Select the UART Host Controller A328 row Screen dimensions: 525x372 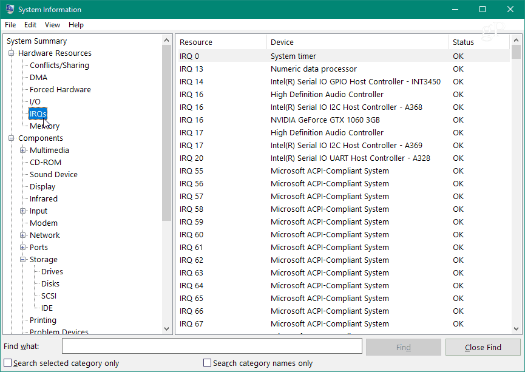[x=344, y=158]
